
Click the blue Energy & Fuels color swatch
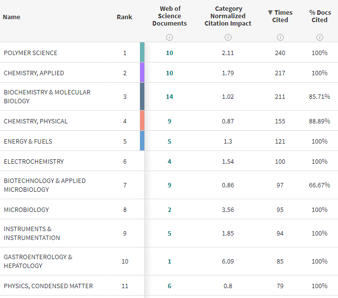(x=142, y=141)
